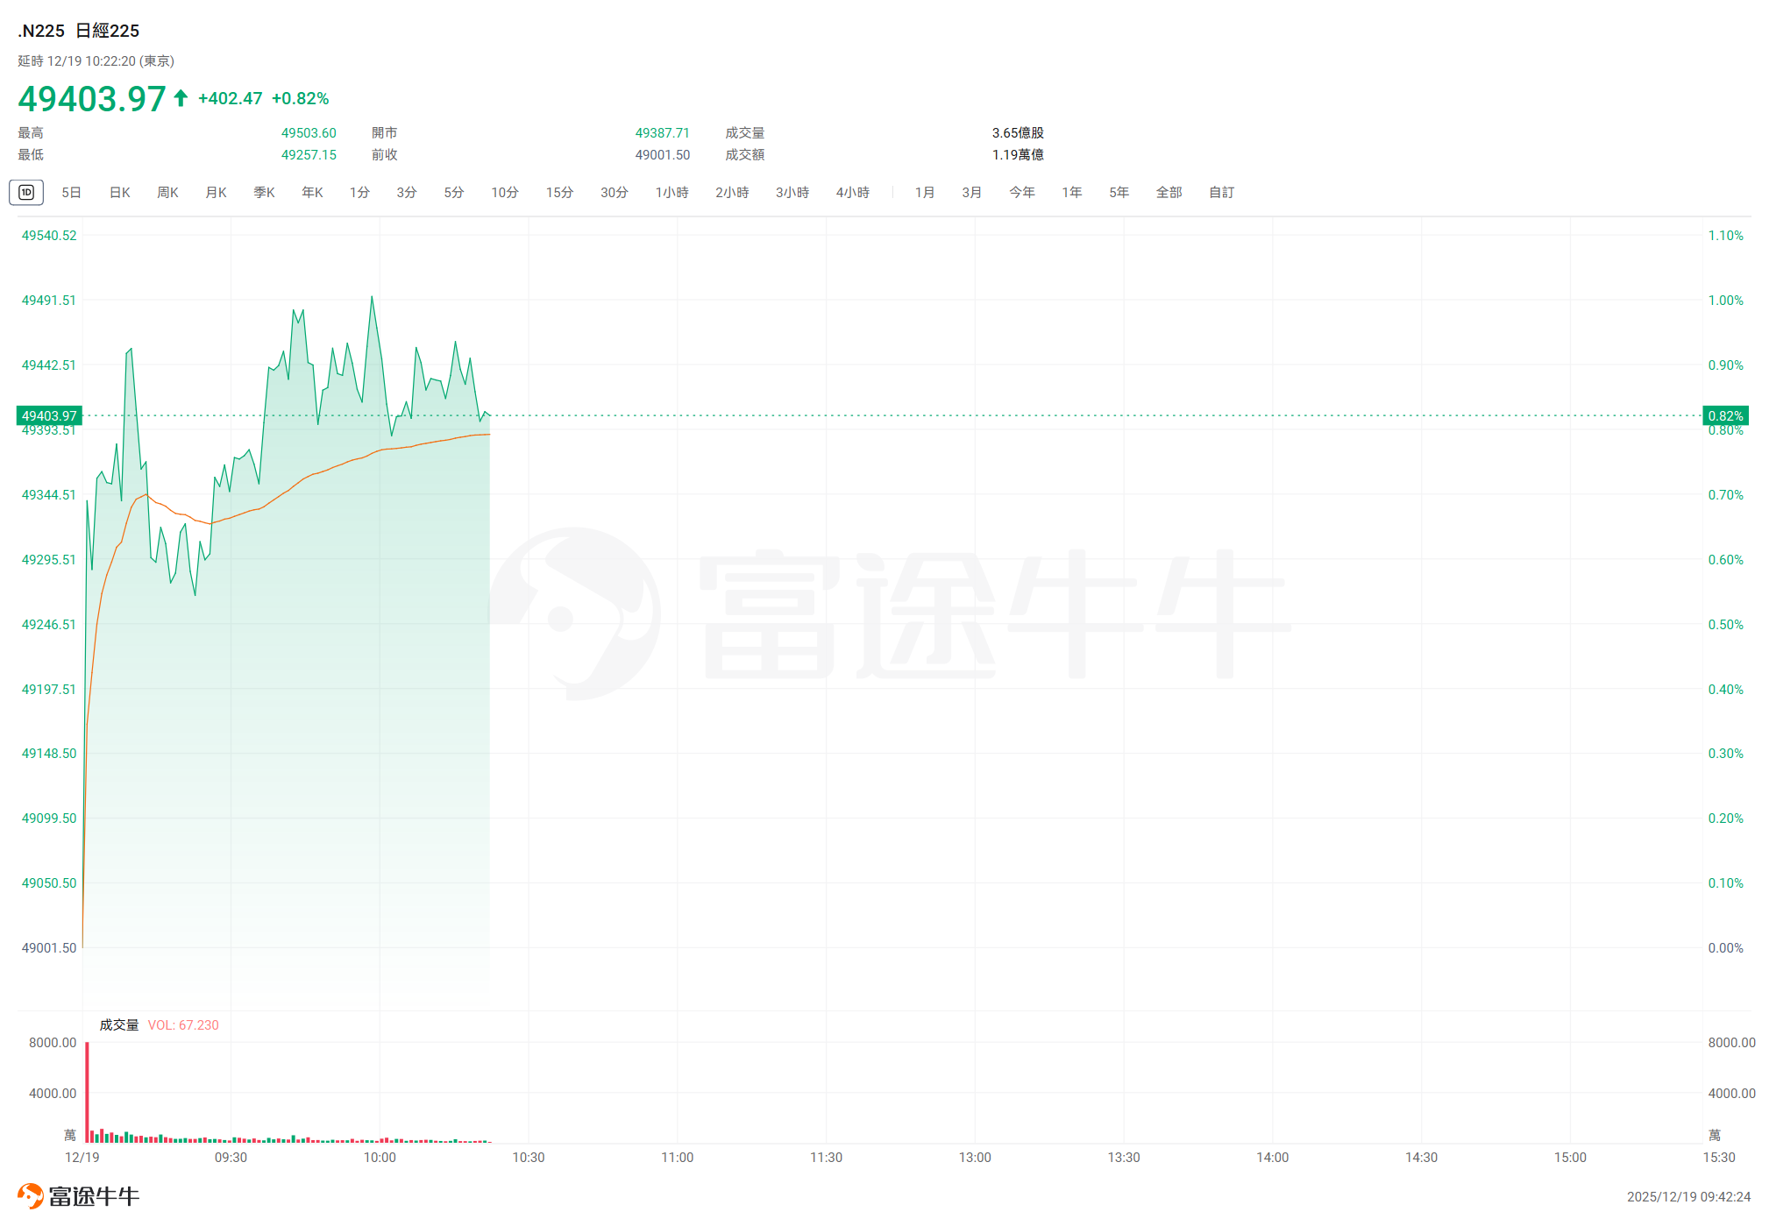Viewport: 1769px width, 1226px height.
Task: Display the 全部 full history range
Action: tap(1169, 192)
